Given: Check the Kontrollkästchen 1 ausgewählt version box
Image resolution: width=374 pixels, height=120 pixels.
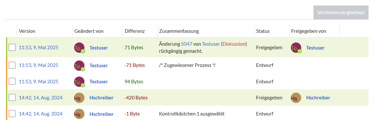Looking at the screenshot, I should tap(12, 114).
